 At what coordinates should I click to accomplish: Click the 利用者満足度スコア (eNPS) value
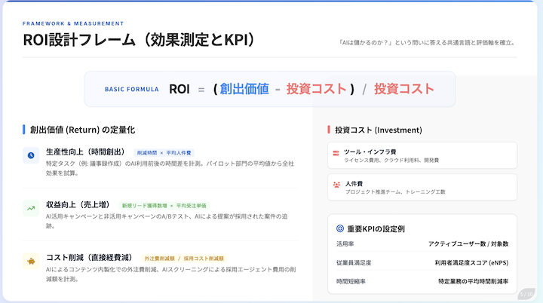point(471,263)
